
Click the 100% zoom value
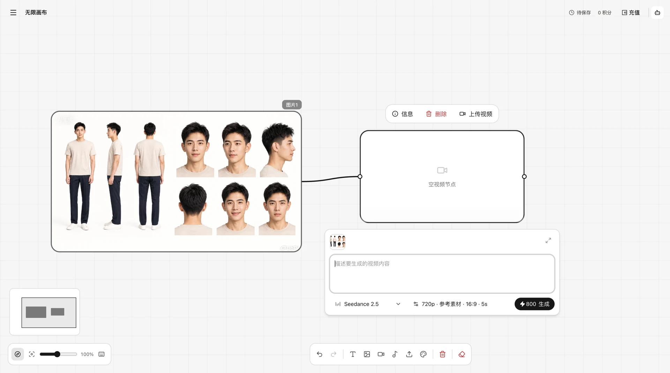pos(87,354)
